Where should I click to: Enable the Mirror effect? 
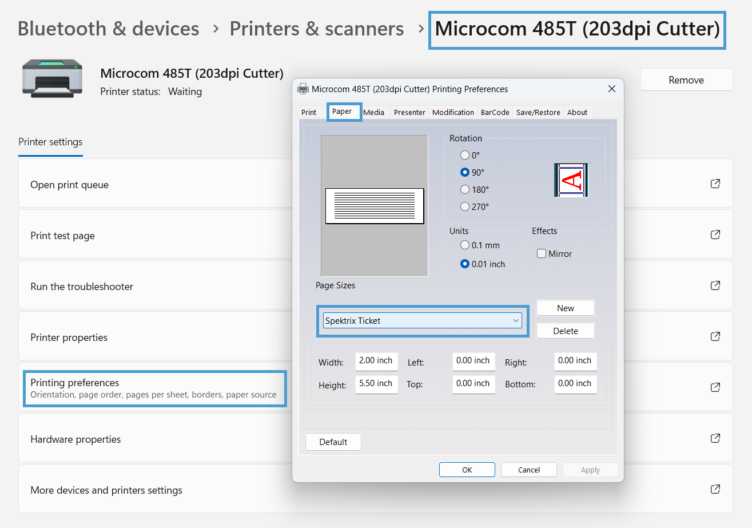pos(541,253)
